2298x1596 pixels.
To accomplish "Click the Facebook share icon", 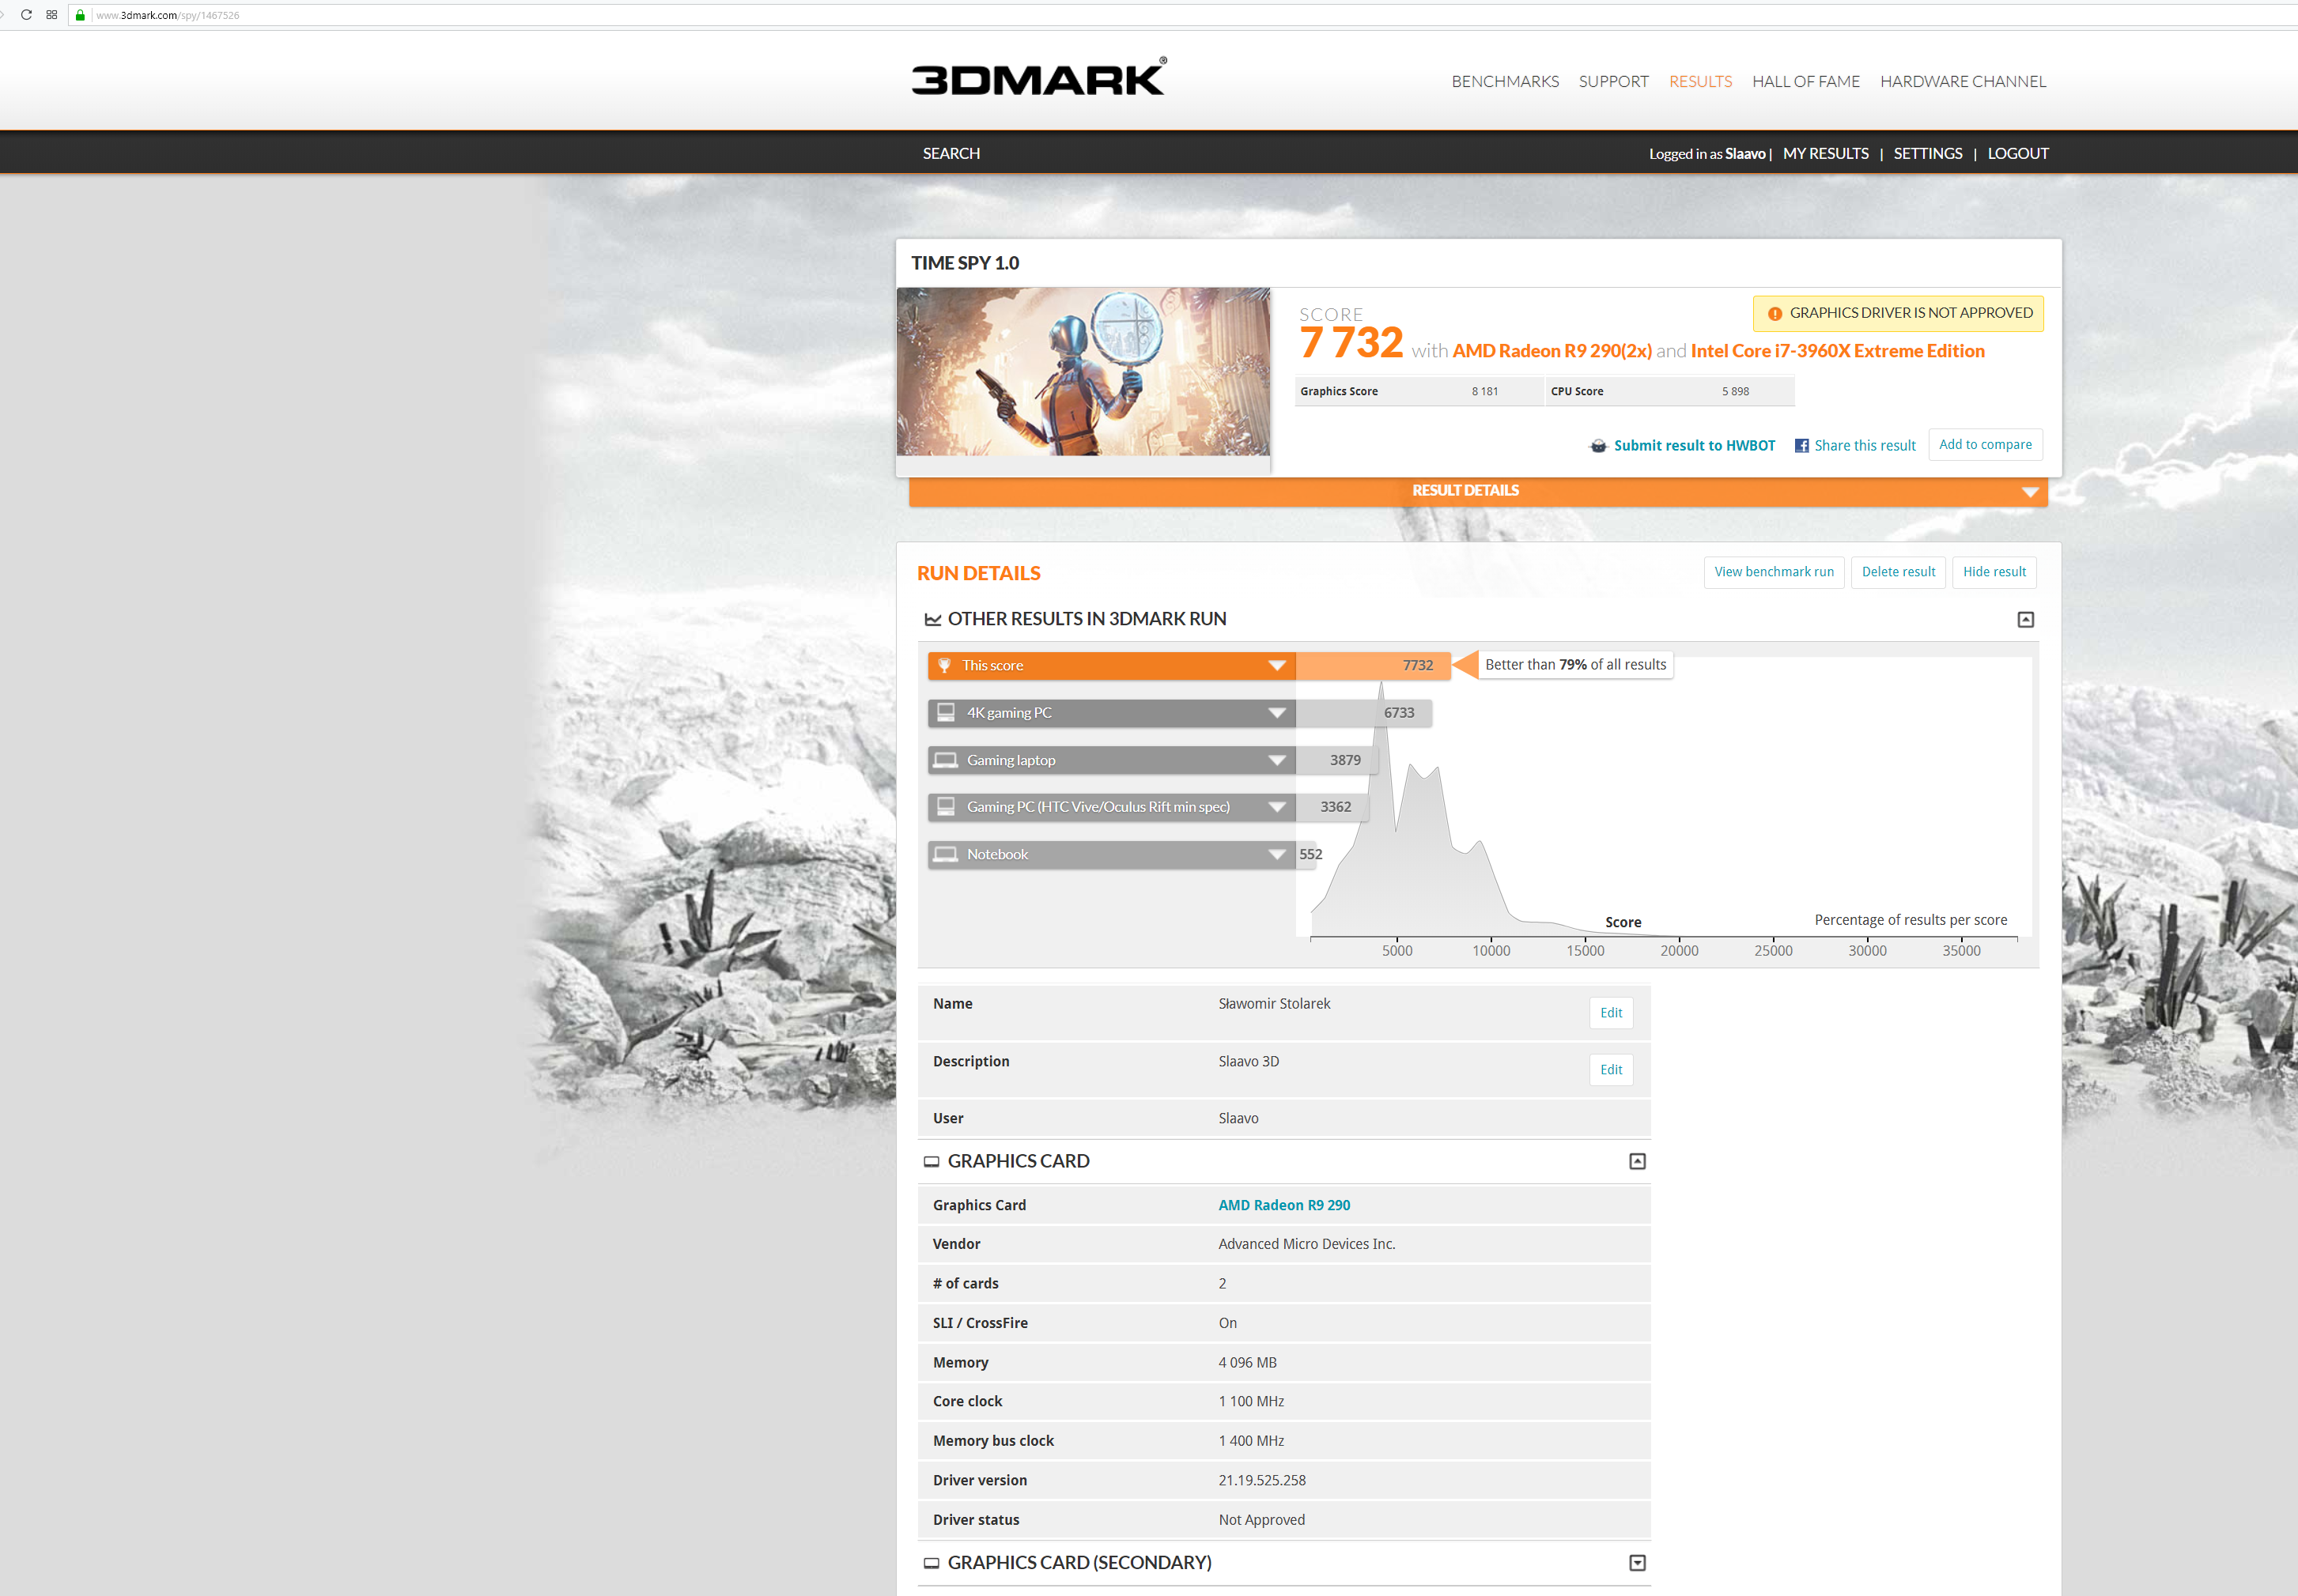I will (x=1801, y=446).
